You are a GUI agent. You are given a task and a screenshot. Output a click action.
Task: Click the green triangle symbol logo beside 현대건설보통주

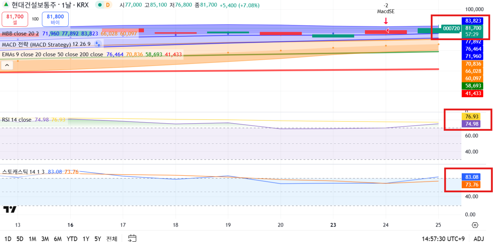(x=6, y=5)
